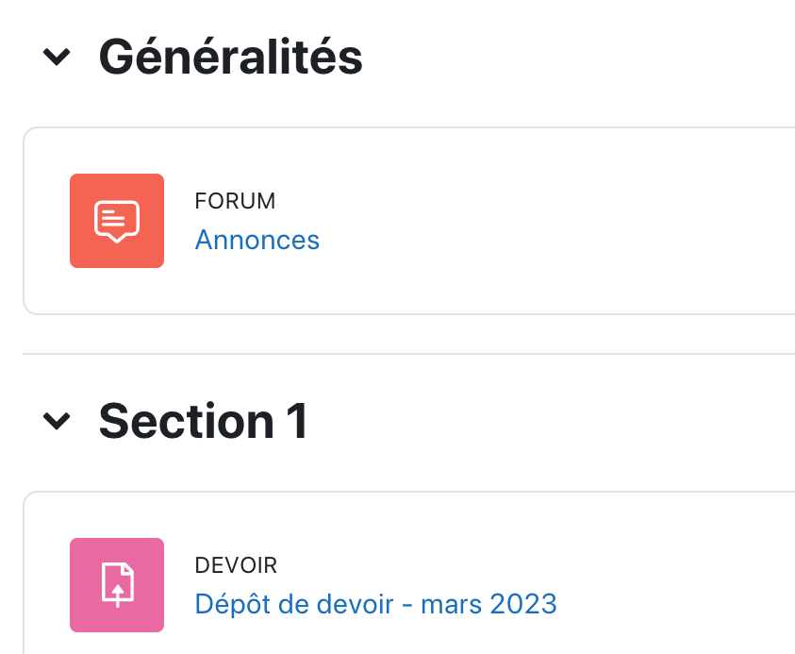Viewport: 795px width, 654px height.
Task: Click the DEVOIR activity type label
Action: (236, 565)
